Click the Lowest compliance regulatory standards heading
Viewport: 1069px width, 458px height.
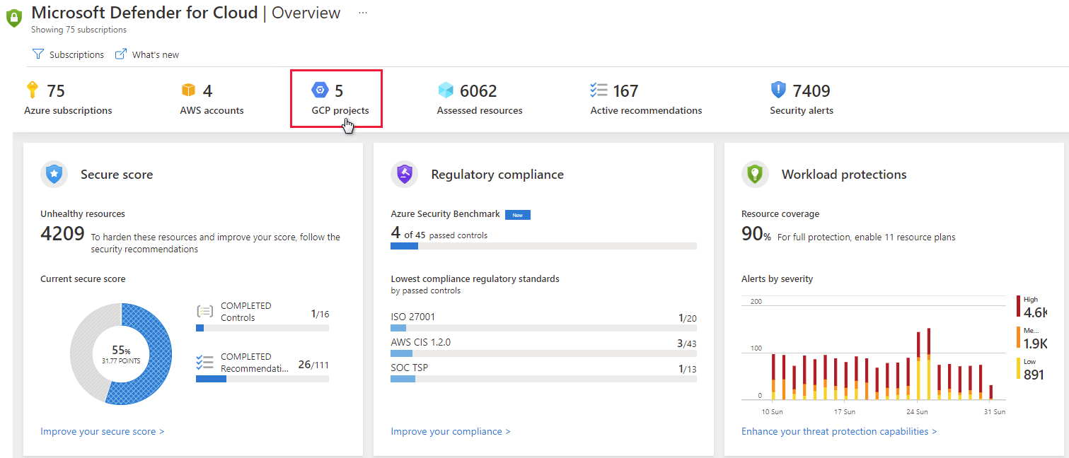point(475,279)
